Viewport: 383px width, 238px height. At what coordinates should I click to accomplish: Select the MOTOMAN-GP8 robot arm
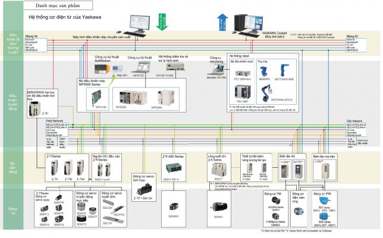pos(284,70)
